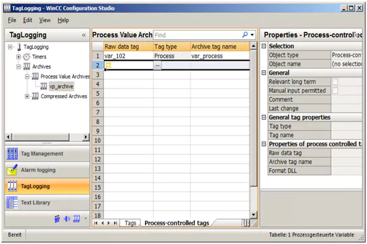
Task: Click the TagLogging root icon in tree
Action: (19, 47)
